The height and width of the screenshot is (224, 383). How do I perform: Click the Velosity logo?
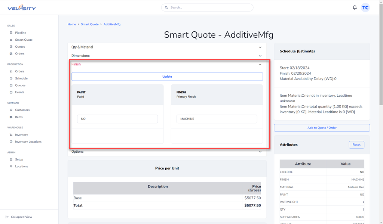point(22,7)
